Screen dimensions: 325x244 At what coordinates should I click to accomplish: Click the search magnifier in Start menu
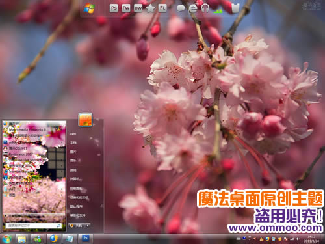(x=58, y=226)
